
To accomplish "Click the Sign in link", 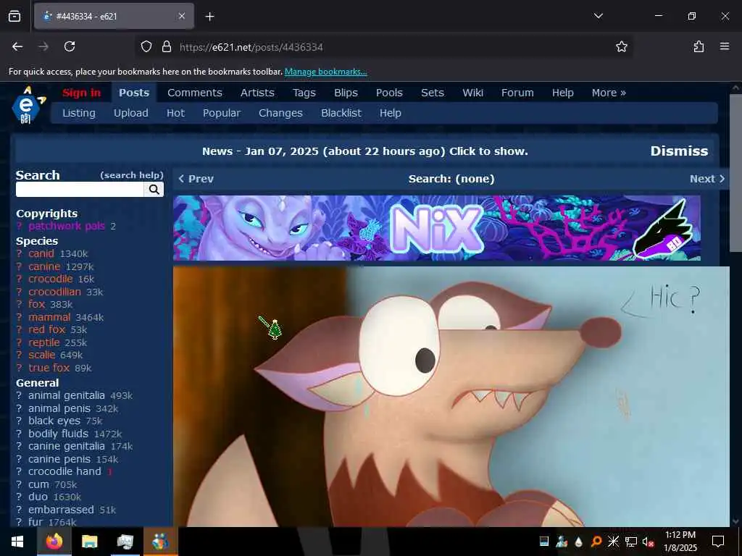I will (81, 93).
